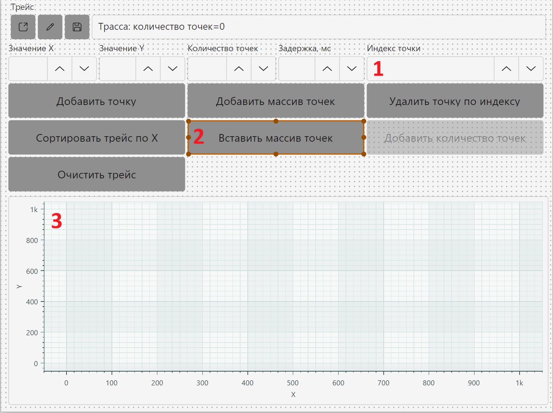The width and height of the screenshot is (553, 413).
Task: Click the 900 tick on X axis
Action: 474,383
